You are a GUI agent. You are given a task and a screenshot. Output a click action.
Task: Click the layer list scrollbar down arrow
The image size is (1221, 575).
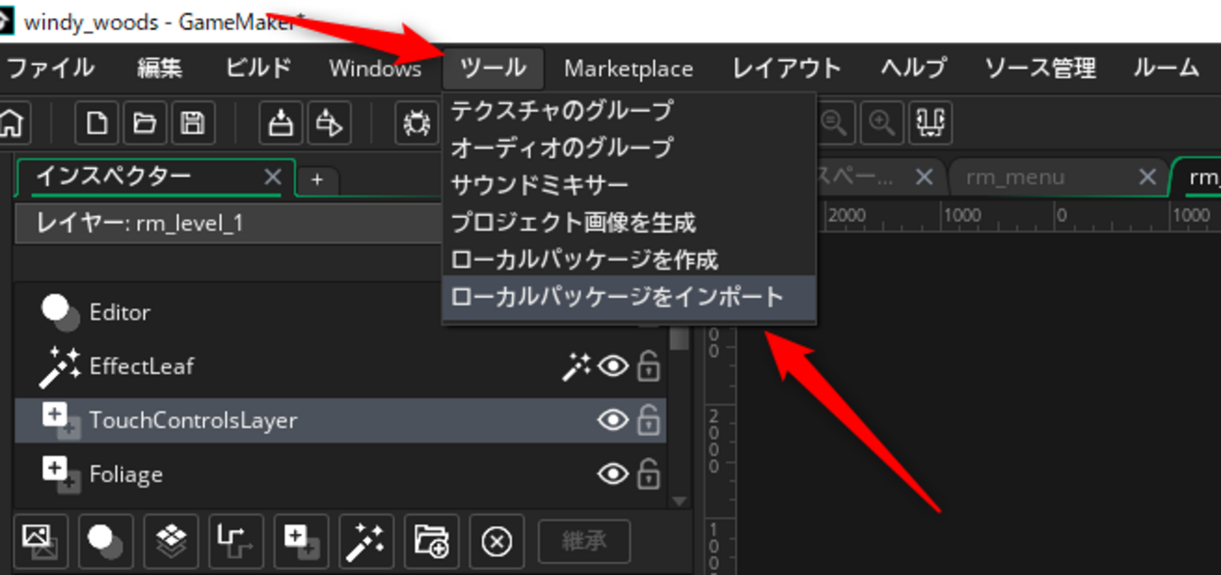coord(680,502)
